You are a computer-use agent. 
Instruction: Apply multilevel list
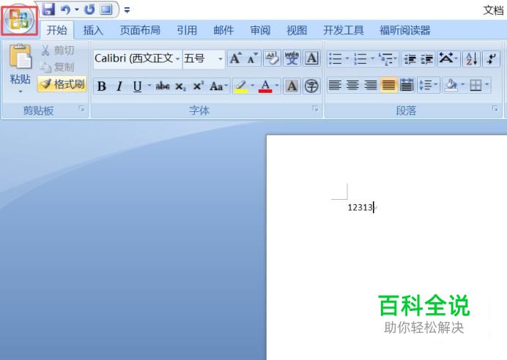tap(386, 59)
